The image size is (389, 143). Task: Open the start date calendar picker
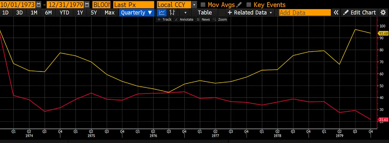tap(39, 5)
